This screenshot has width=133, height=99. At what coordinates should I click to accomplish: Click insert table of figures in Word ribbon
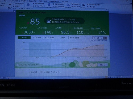[59, 4]
